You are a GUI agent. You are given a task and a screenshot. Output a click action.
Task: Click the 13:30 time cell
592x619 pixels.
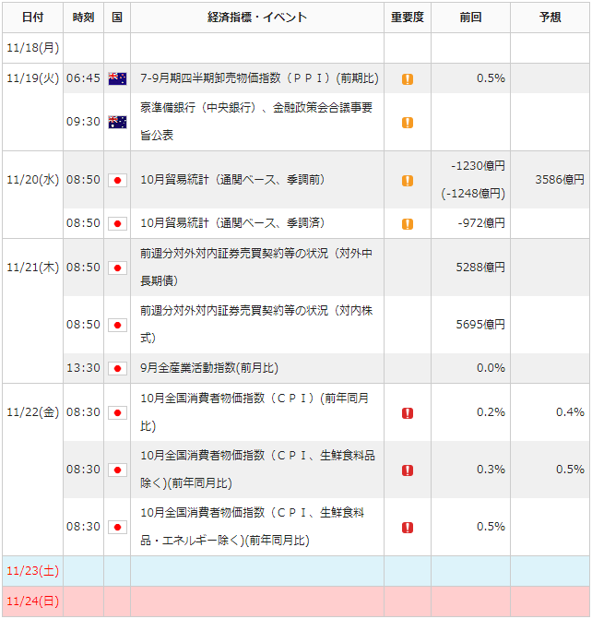83,368
